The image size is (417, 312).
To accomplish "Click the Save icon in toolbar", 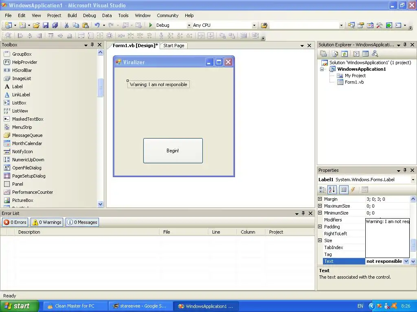I will (x=46, y=25).
